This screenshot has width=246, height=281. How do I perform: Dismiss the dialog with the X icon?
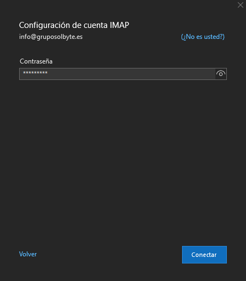(x=241, y=5)
